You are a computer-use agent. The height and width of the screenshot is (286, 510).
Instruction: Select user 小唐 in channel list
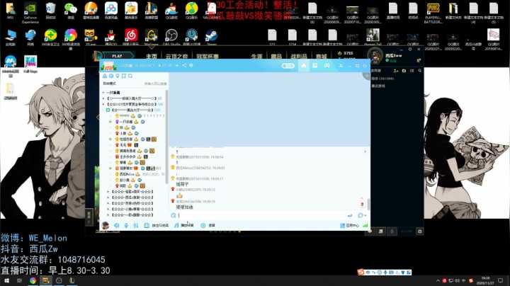(123, 133)
